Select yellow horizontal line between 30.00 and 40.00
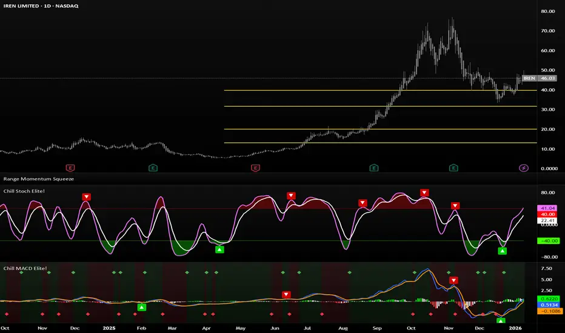 [x=380, y=106]
